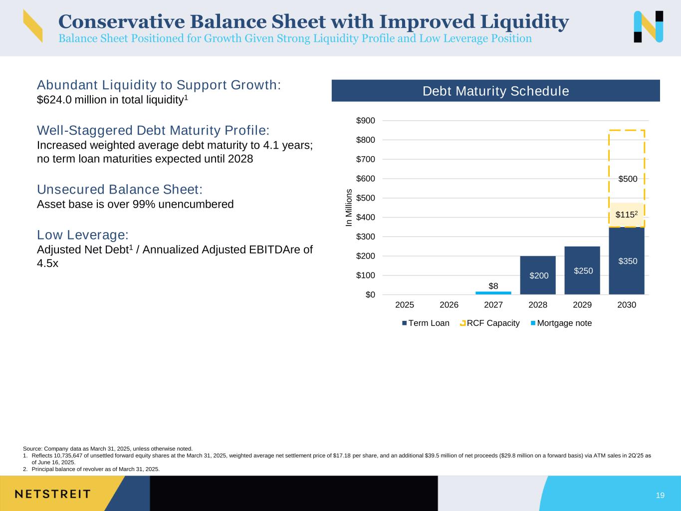Click the Debt Maturity Schedule header bar

click(495, 91)
